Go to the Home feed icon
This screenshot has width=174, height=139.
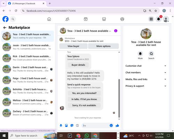point(49,19)
